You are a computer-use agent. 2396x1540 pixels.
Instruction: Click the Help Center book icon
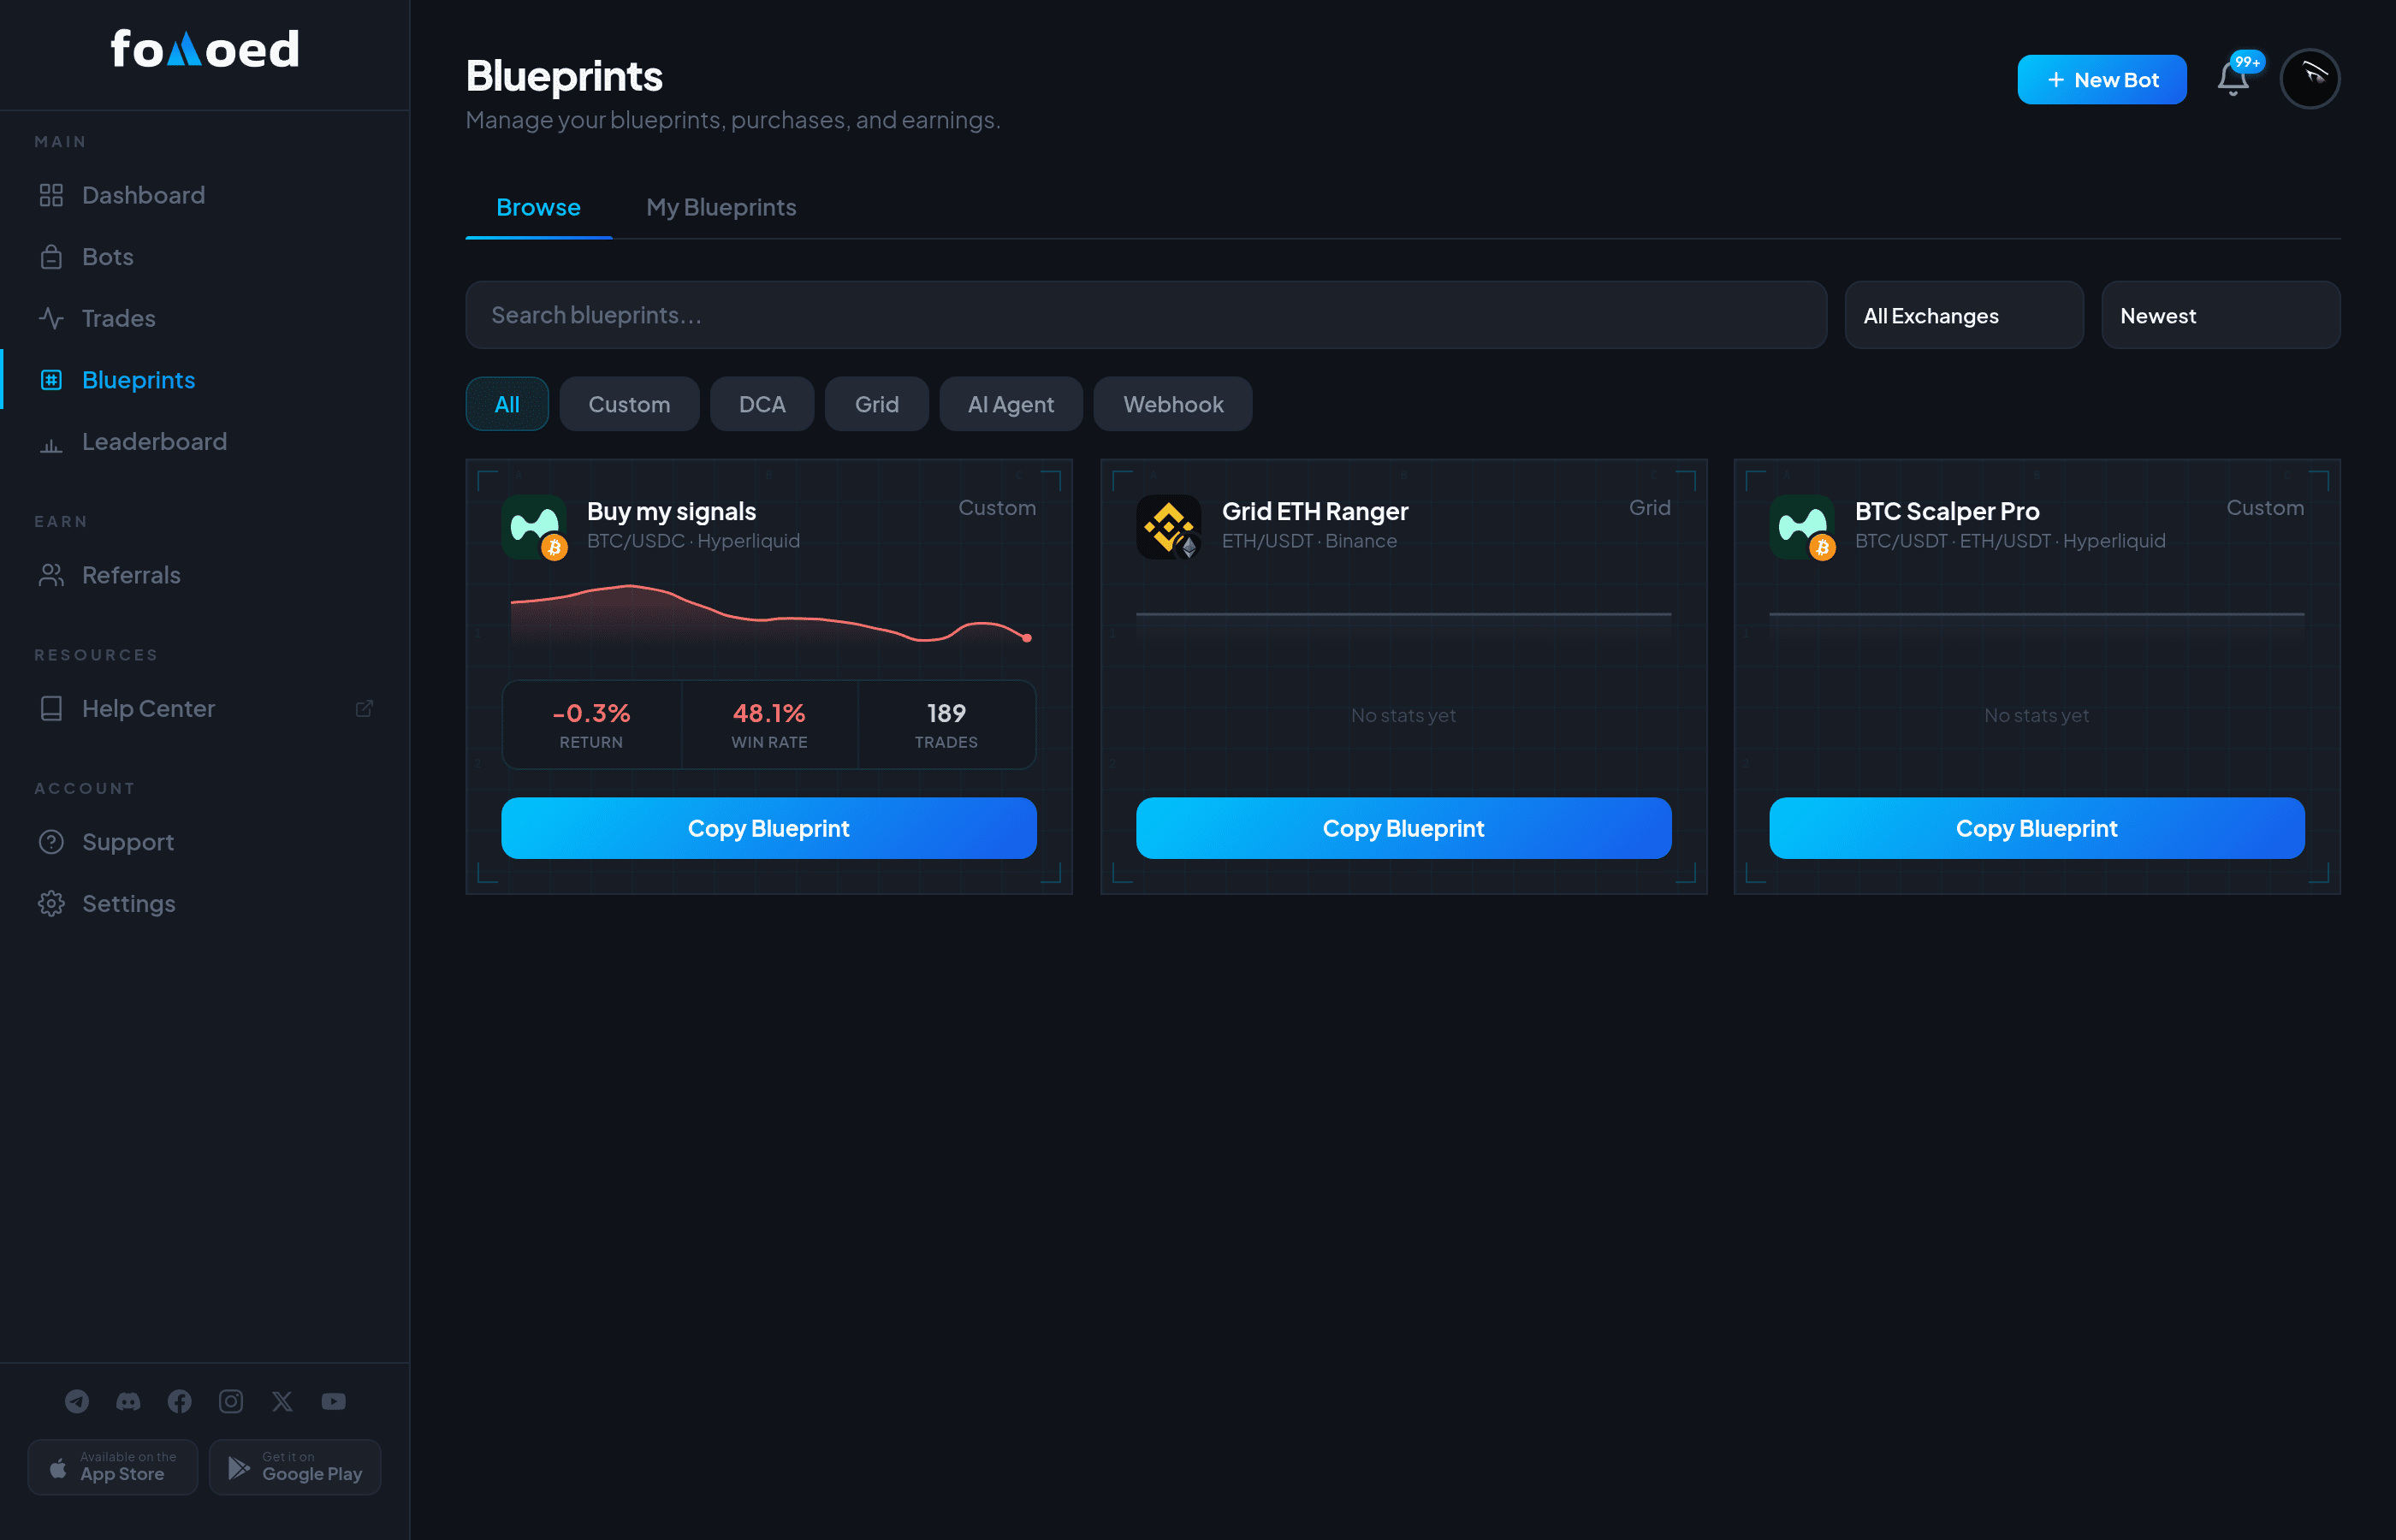pyautogui.click(x=51, y=709)
